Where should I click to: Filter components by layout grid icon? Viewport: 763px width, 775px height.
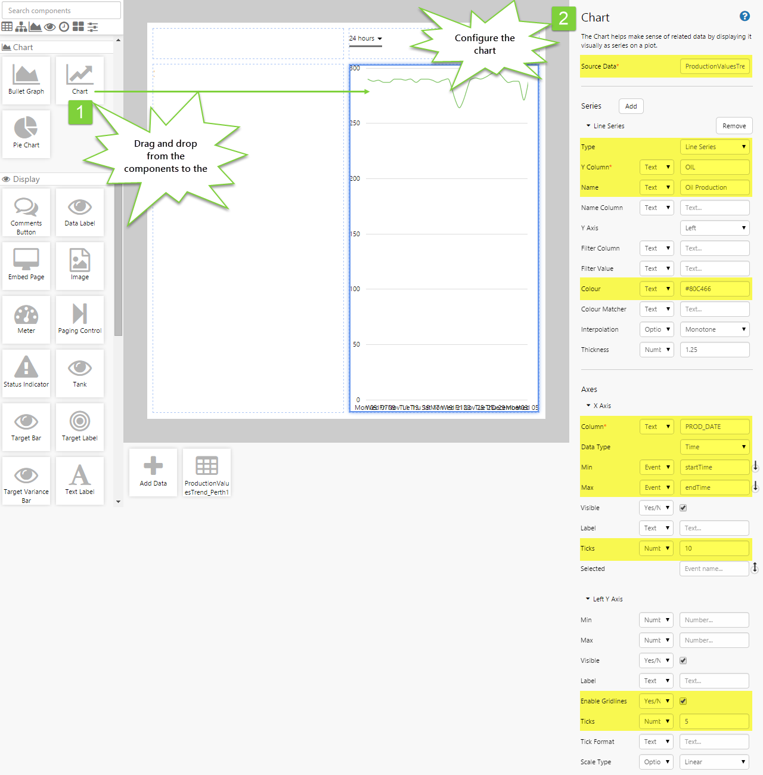[78, 26]
